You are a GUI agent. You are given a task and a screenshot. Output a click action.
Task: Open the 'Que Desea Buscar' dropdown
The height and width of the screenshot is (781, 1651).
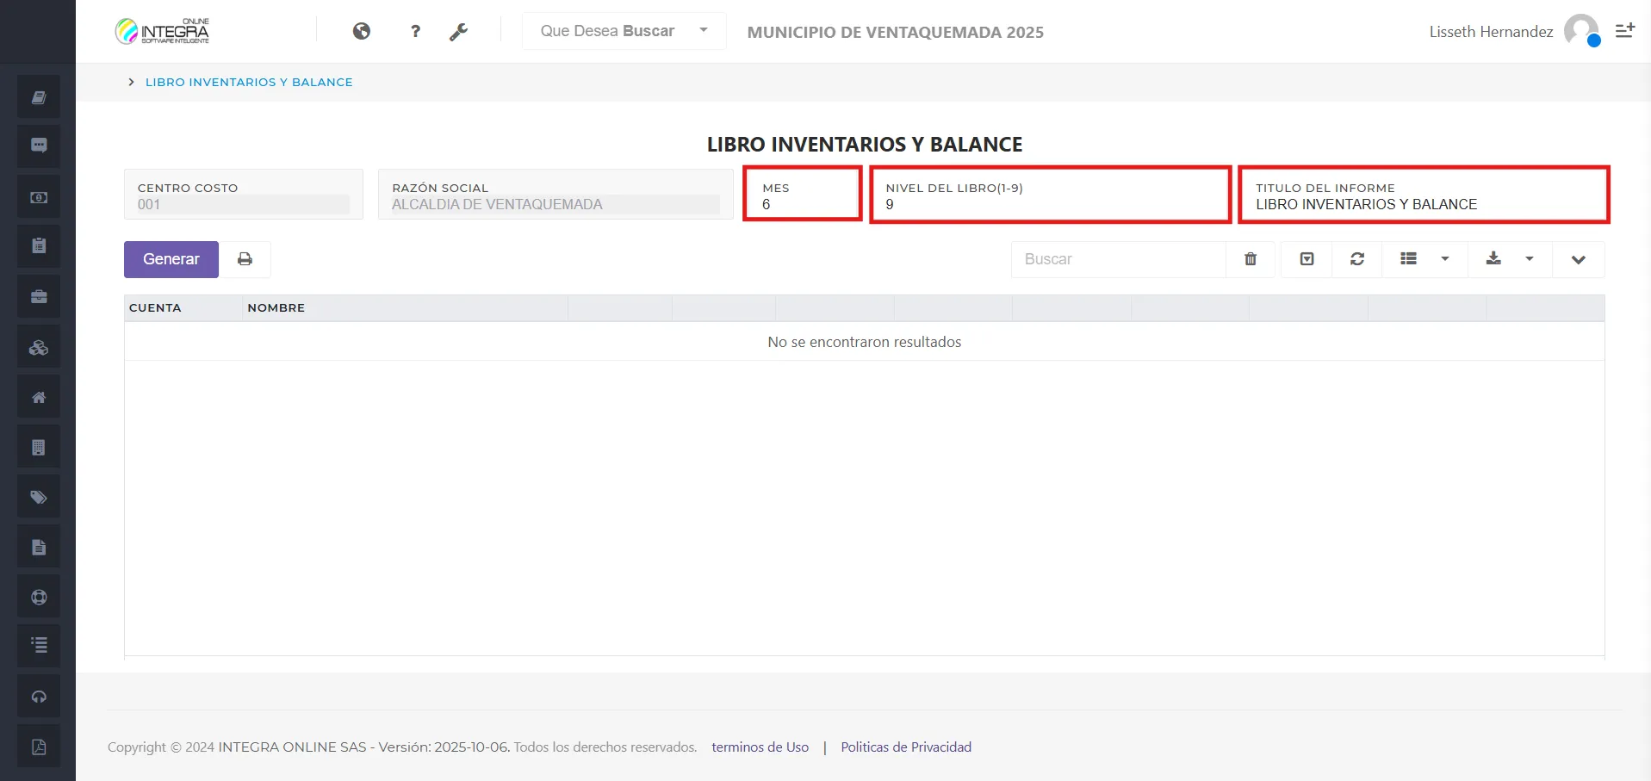(x=623, y=31)
